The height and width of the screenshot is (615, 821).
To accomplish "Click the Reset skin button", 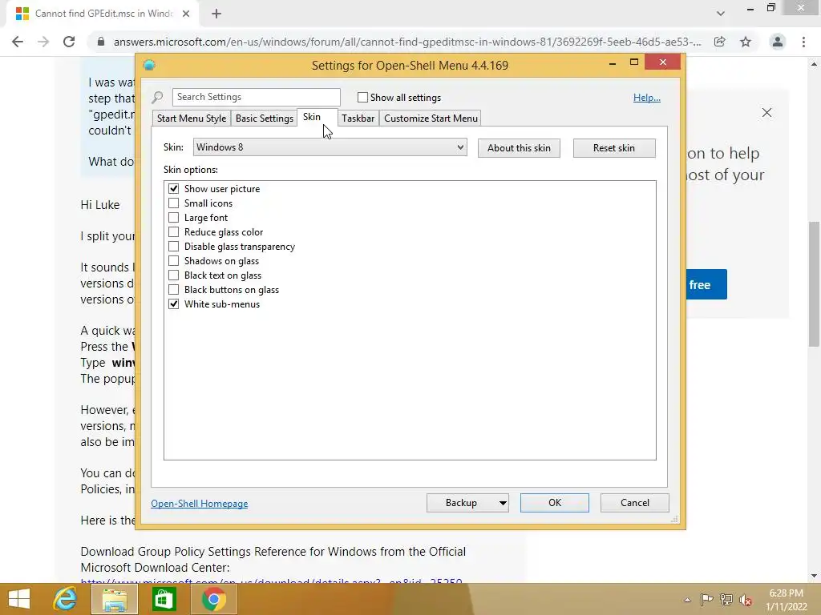I will tap(614, 148).
